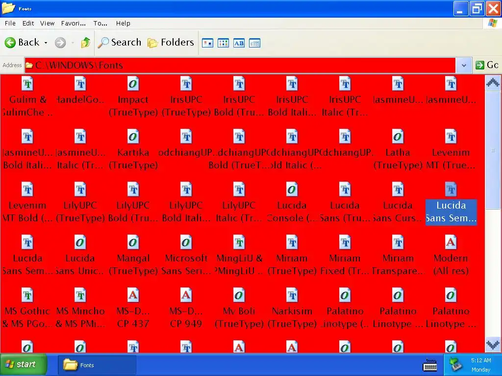Screen dimensions: 502x376
Task: Open the File menu
Action: [x=10, y=23]
